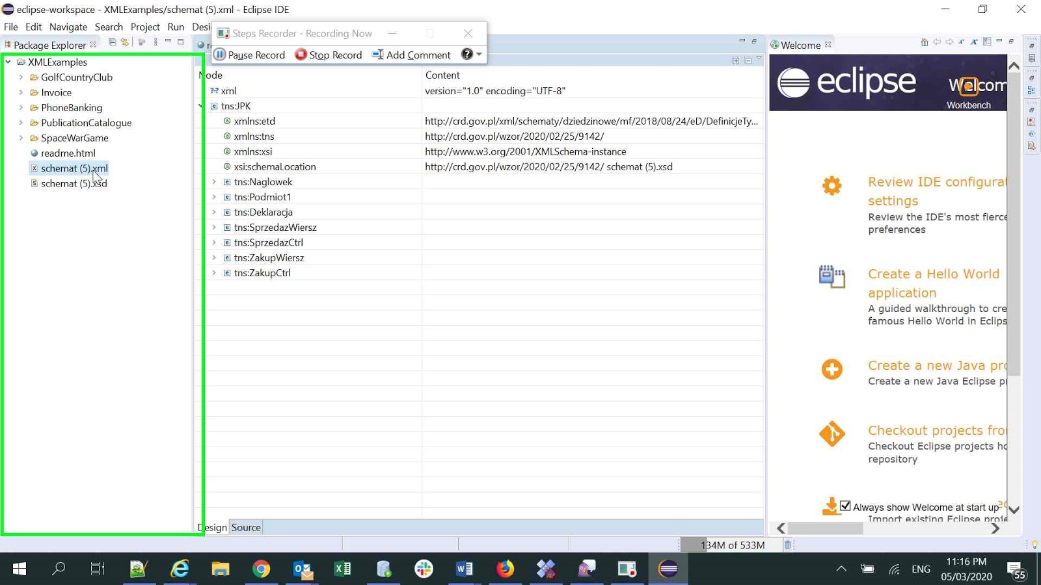1041x585 pixels.
Task: Click the down arrow of the Welcome scrollbar
Action: coord(1013,510)
